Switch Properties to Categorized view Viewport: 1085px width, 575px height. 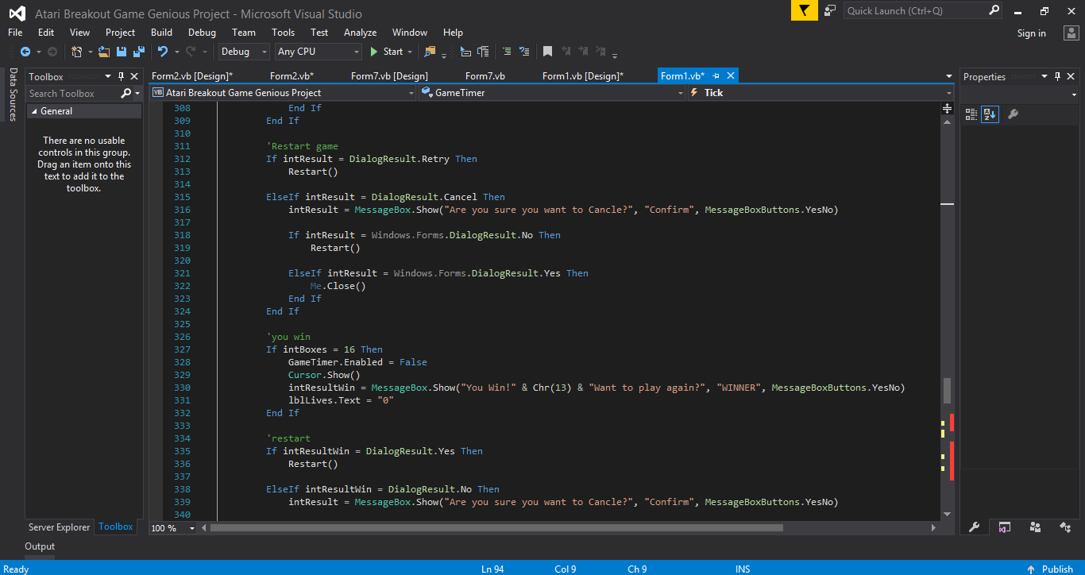click(971, 114)
